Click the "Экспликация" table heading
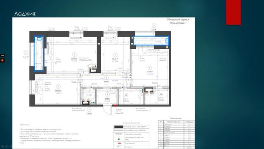264x149 pixels. pyautogui.click(x=176, y=118)
